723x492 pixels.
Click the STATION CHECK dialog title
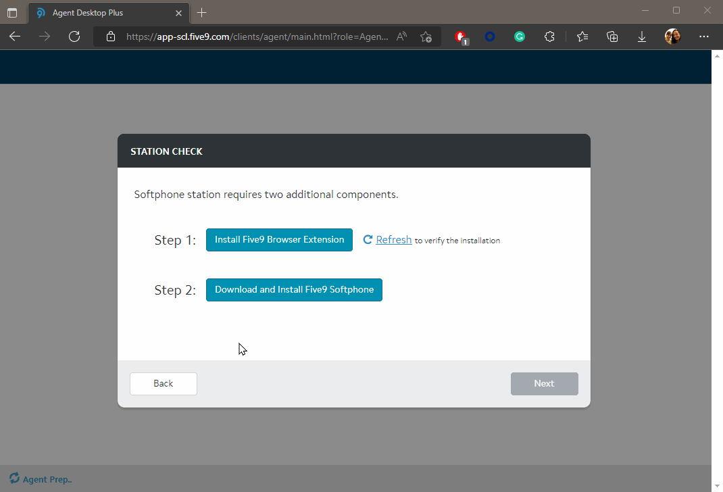point(166,151)
